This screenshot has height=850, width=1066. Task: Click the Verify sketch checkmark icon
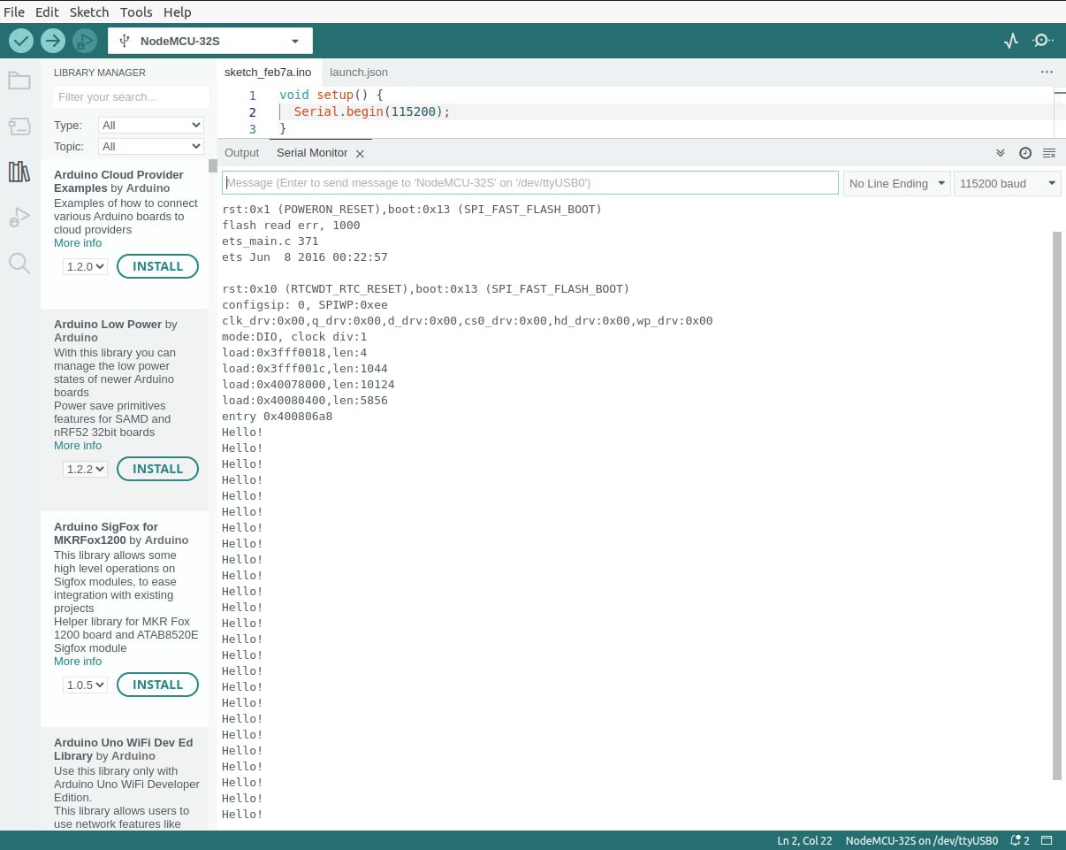21,41
